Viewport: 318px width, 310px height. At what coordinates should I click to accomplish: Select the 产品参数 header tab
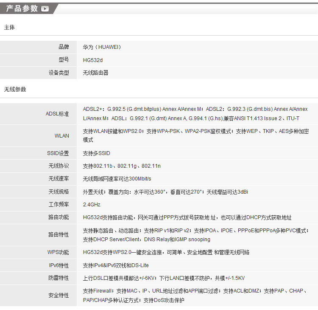tap(28, 9)
